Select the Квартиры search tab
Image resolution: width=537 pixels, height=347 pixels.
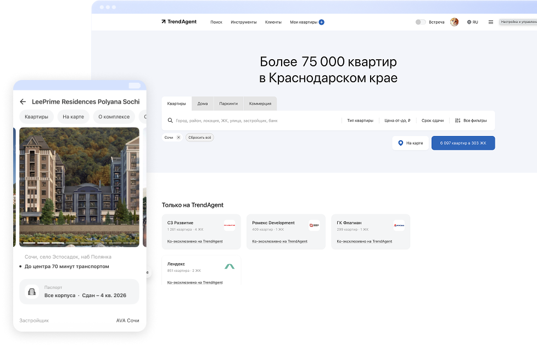tap(176, 104)
